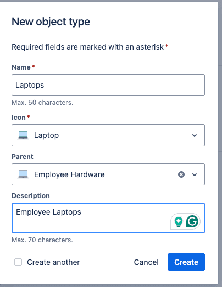Click the Name field label

(21, 67)
